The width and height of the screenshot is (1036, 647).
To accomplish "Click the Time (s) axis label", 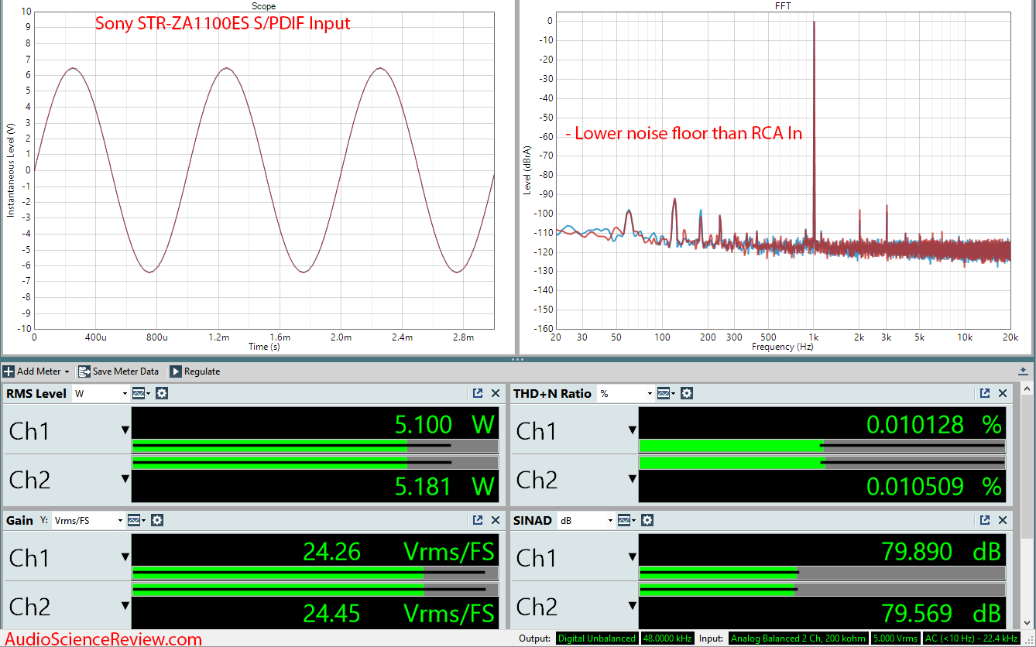I will click(x=264, y=347).
